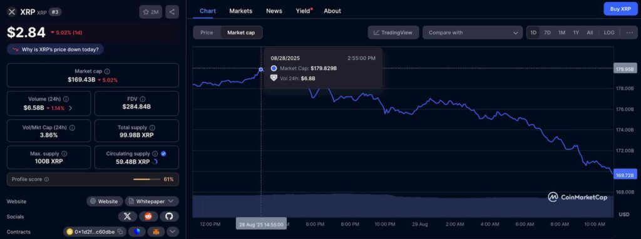Click the '29 Aug' time axis label
The height and width of the screenshot is (239, 641).
(x=419, y=224)
